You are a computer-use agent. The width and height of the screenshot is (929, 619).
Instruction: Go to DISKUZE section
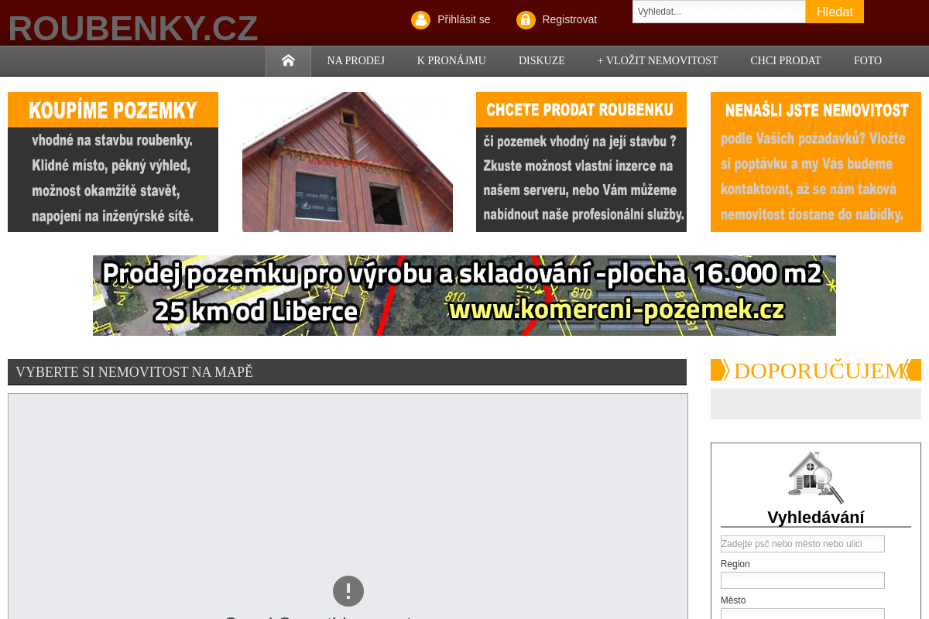pos(541,60)
